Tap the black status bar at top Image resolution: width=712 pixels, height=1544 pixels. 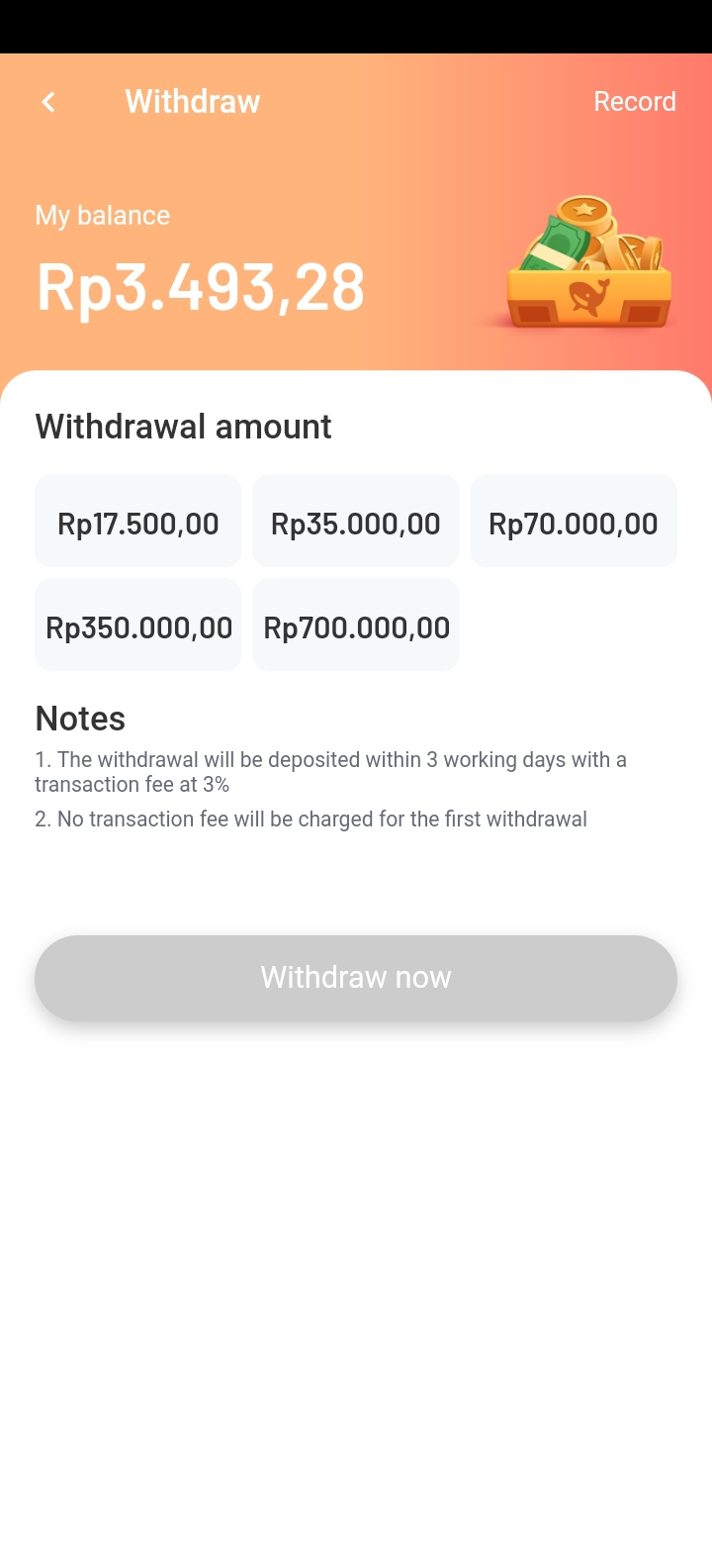click(x=356, y=27)
